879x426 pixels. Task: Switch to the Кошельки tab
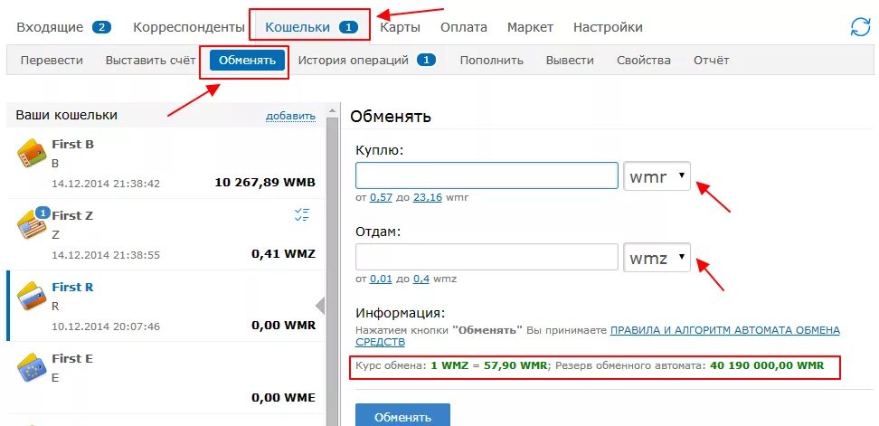point(298,27)
